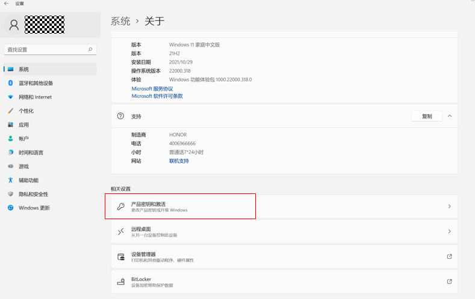The width and height of the screenshot is (475, 299).
Task: Open Network and Internet settings
Action: pos(35,97)
